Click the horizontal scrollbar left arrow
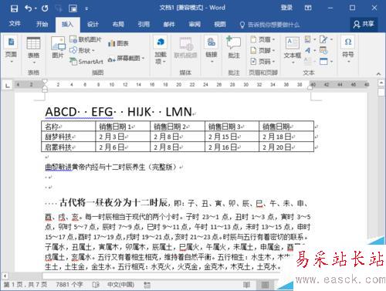This screenshot has height=291, width=386. pos(5,276)
